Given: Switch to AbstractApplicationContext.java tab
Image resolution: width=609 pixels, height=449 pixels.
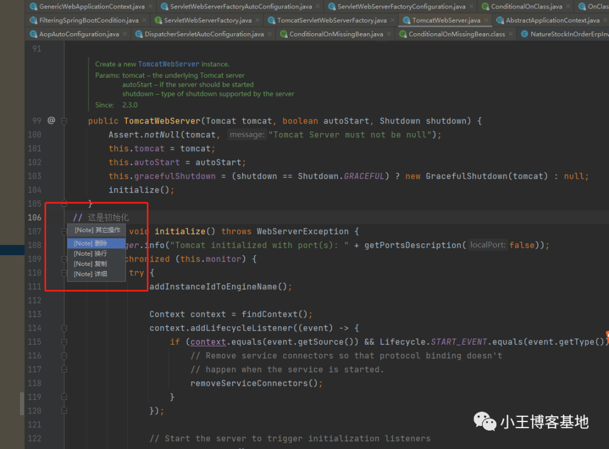Looking at the screenshot, I should point(552,20).
